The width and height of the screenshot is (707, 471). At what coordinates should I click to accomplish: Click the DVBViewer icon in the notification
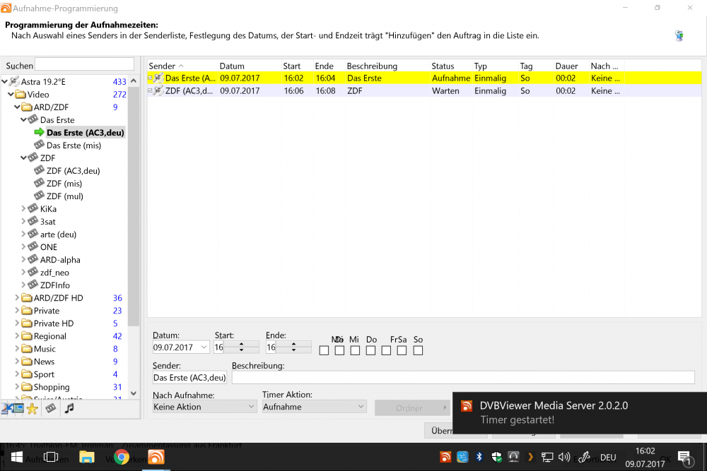point(467,406)
